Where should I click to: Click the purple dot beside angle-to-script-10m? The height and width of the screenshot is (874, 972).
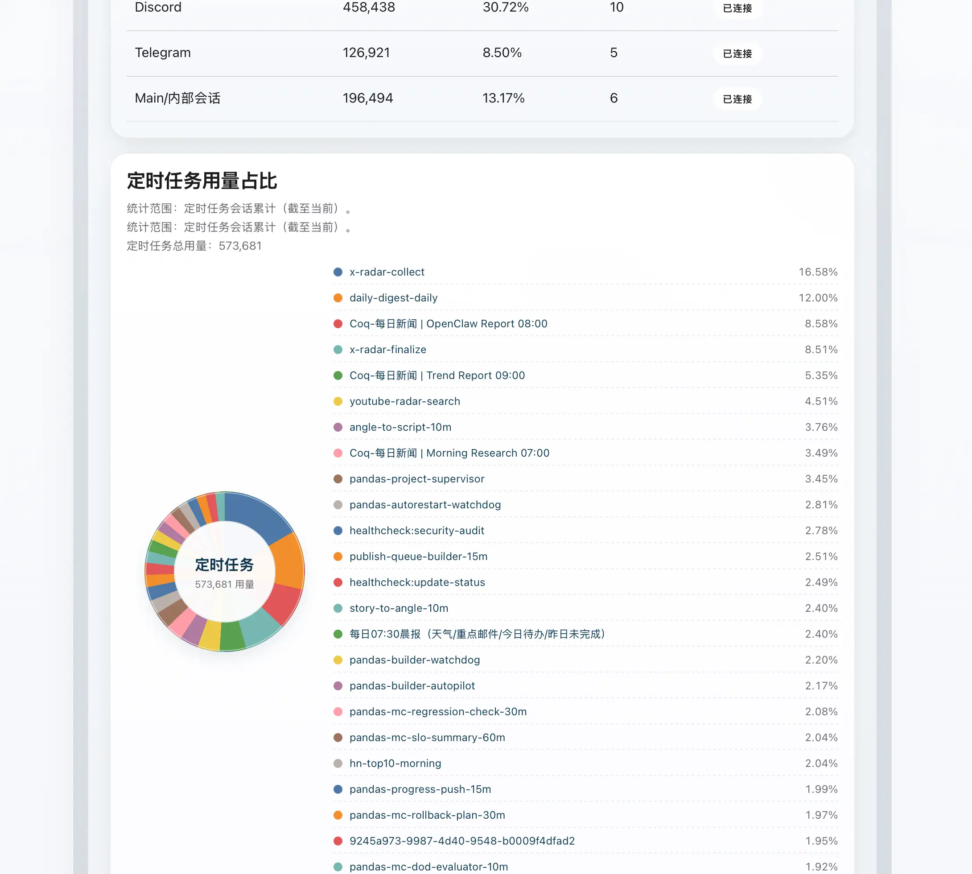click(338, 427)
